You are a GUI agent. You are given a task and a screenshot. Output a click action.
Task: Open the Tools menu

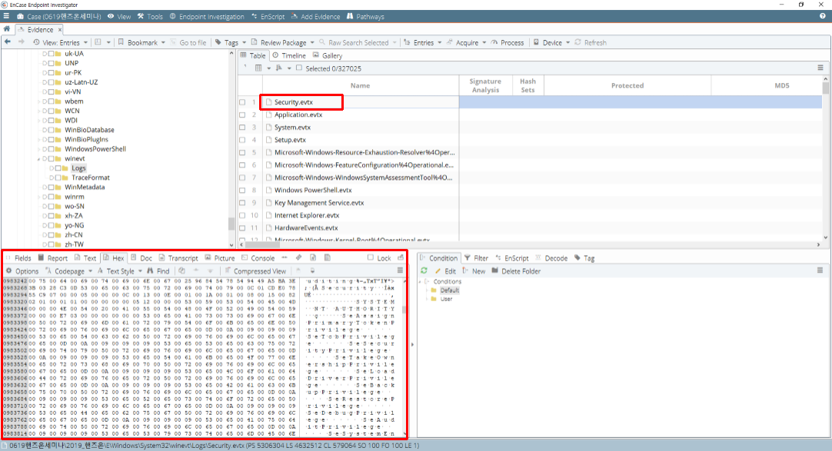pyautogui.click(x=150, y=16)
